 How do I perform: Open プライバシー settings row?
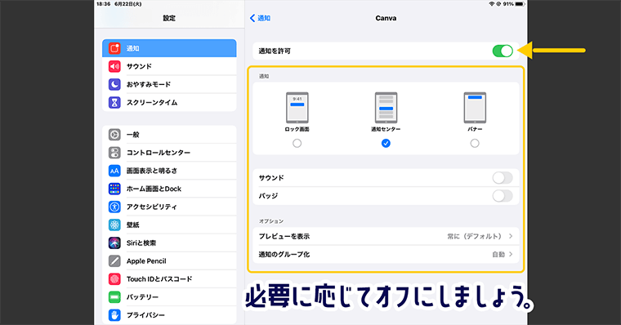(169, 315)
